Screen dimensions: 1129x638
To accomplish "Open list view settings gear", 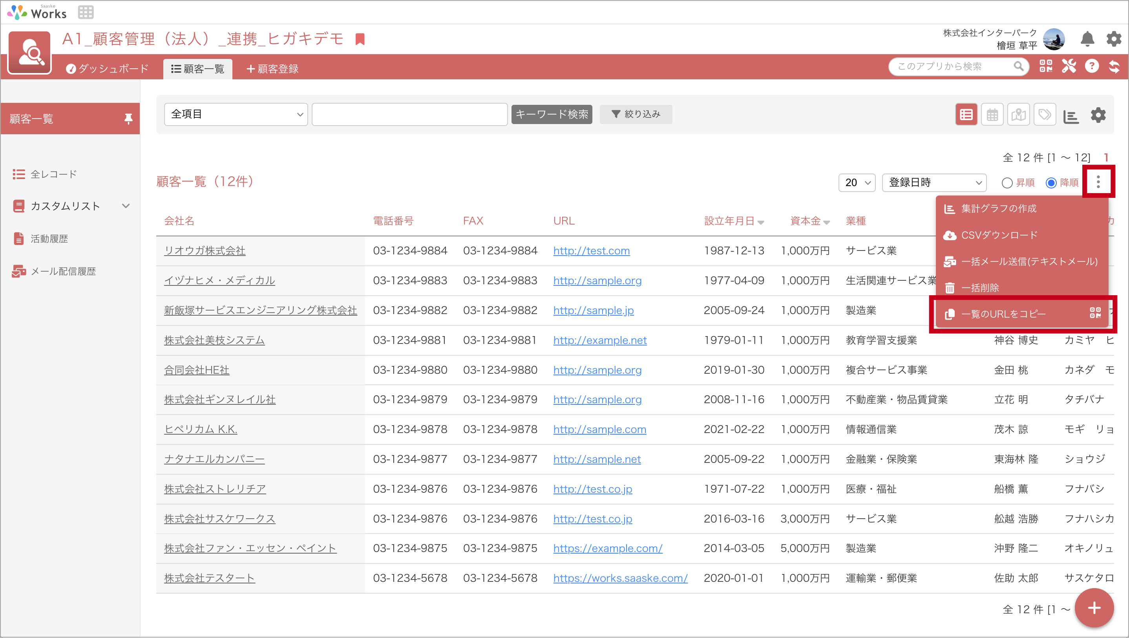I will click(x=1098, y=115).
